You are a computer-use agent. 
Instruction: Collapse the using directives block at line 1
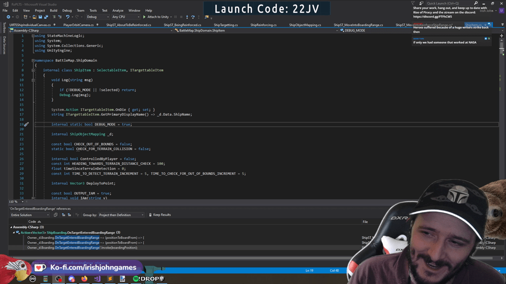pyautogui.click(x=33, y=36)
